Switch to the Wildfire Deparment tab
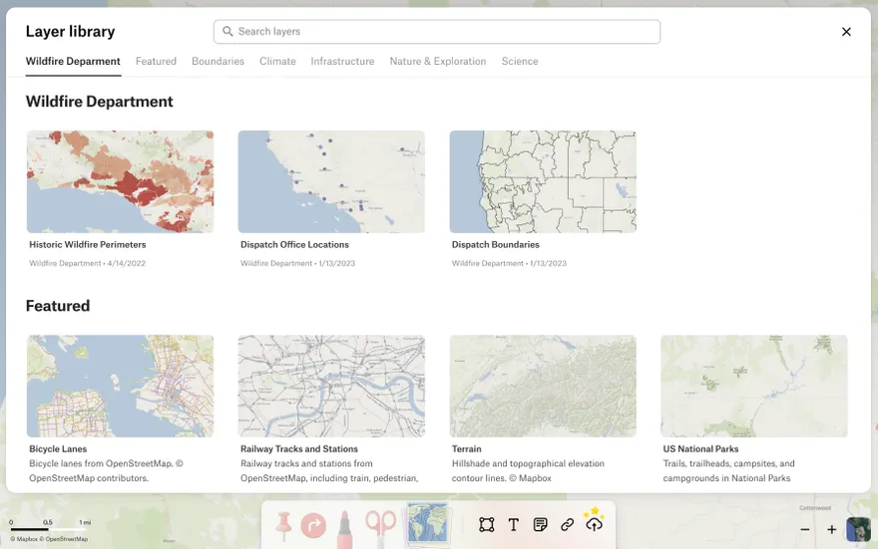This screenshot has width=878, height=549. [73, 62]
